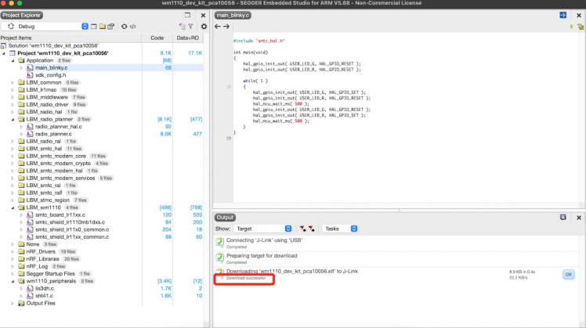
Task: Click the OK button in Output panel
Action: pos(569,274)
